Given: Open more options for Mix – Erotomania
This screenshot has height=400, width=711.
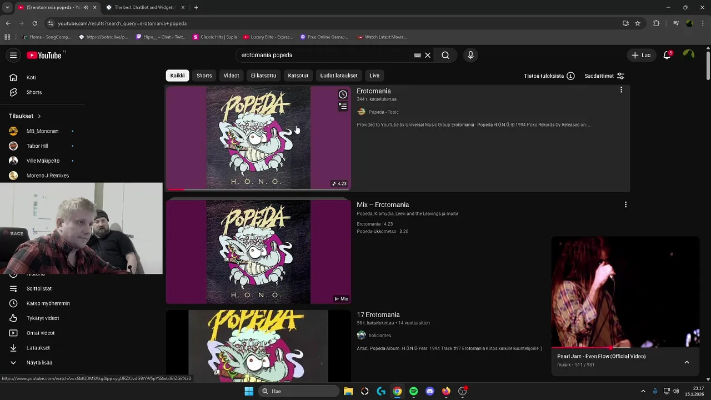Looking at the screenshot, I should pyautogui.click(x=625, y=204).
